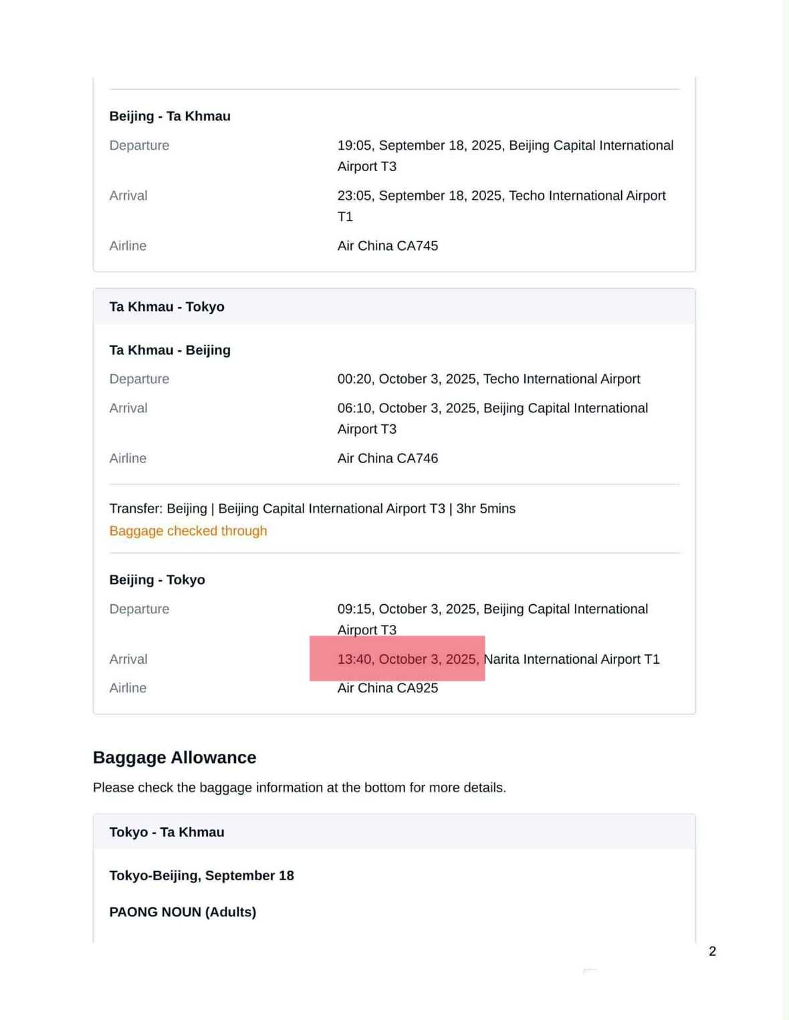Click the "Beijing - Tokyo" segment heading

tap(157, 580)
